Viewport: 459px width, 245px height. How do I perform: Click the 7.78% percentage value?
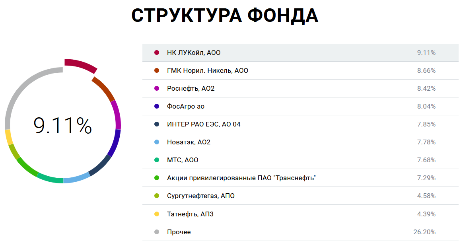point(426,142)
